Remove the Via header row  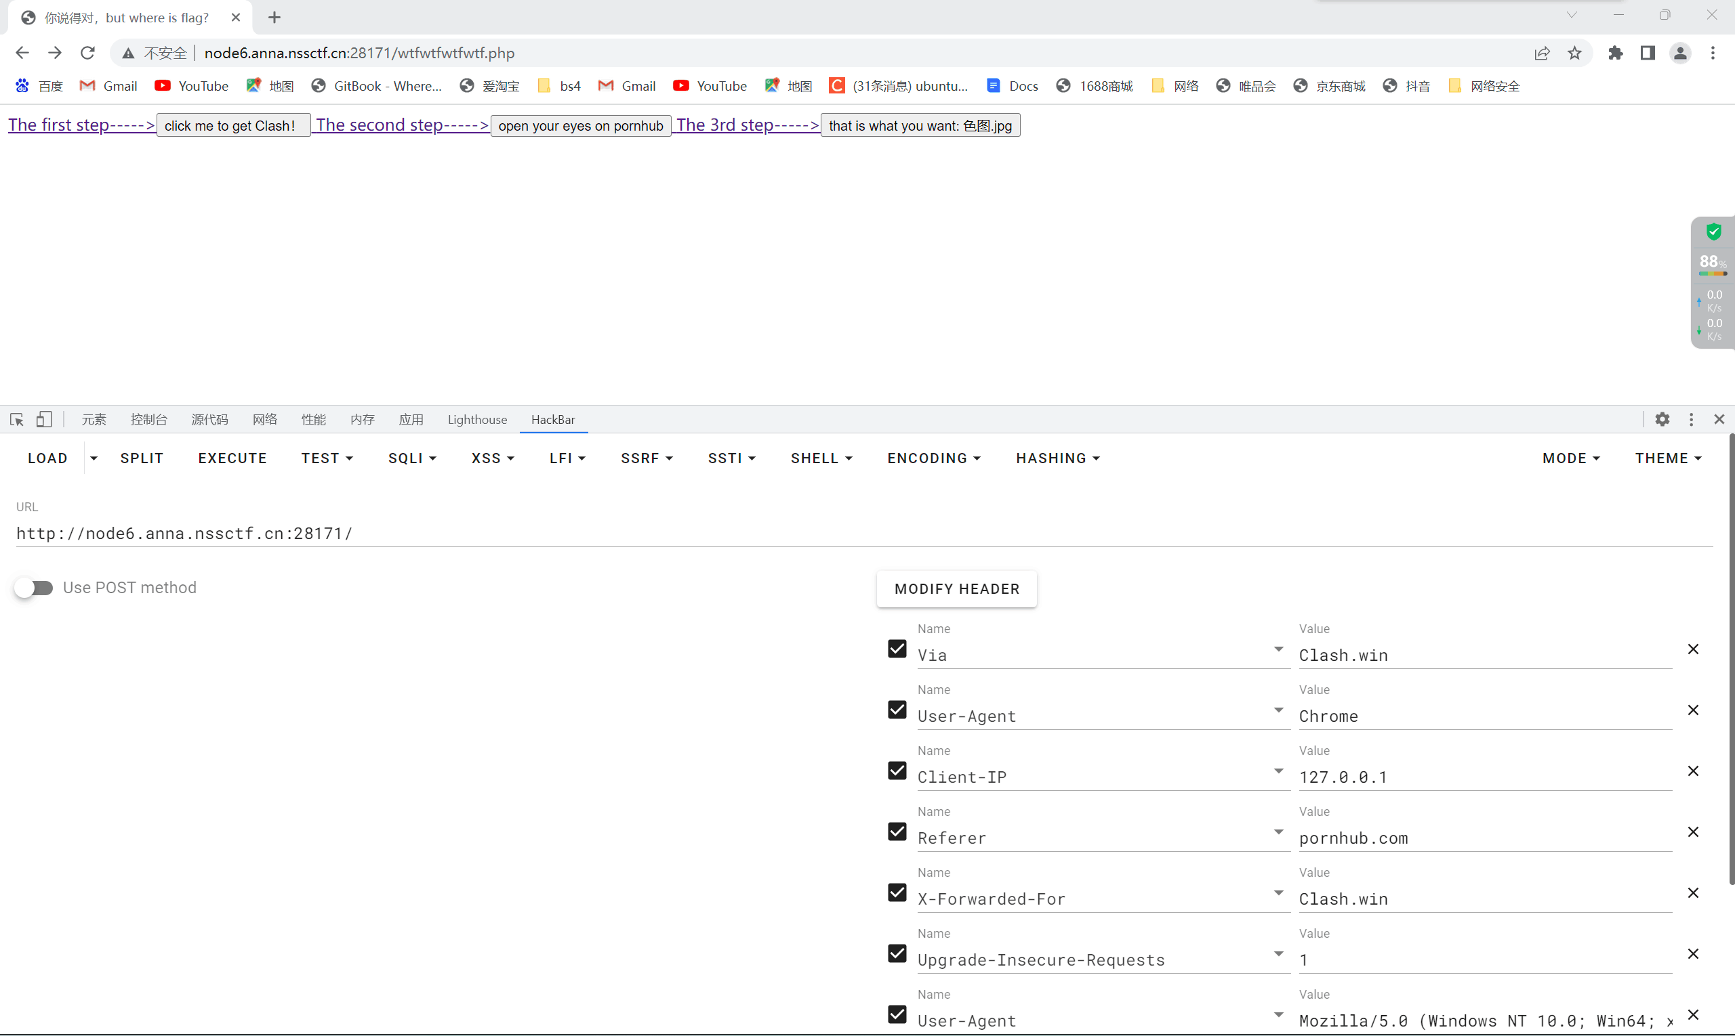tap(1693, 649)
